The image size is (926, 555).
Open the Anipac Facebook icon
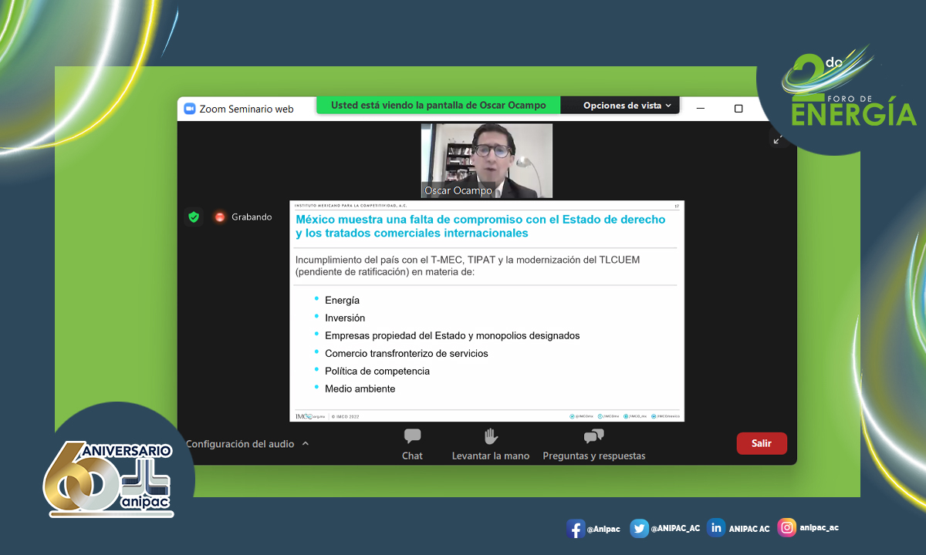click(x=575, y=529)
